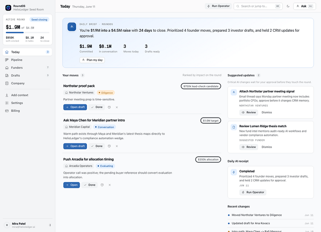The width and height of the screenshot is (321, 232).
Task: Mark Push Arcadia move as Done
Action: pyautogui.click(x=90, y=185)
